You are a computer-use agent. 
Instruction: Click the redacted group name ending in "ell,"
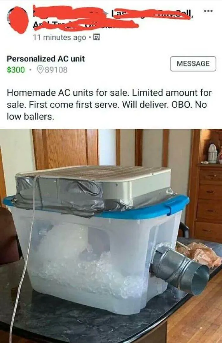pos(152,14)
